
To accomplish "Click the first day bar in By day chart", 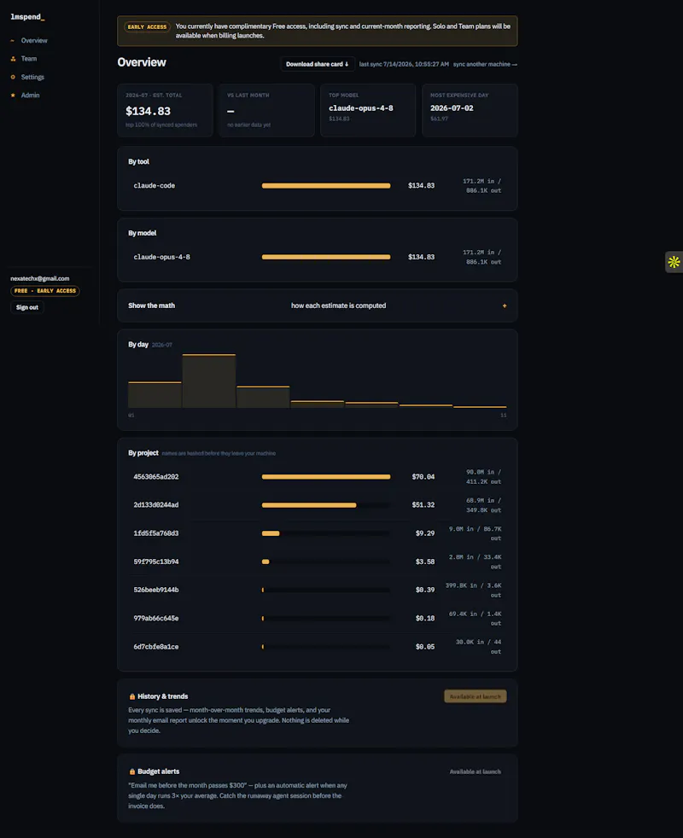I will click(155, 395).
